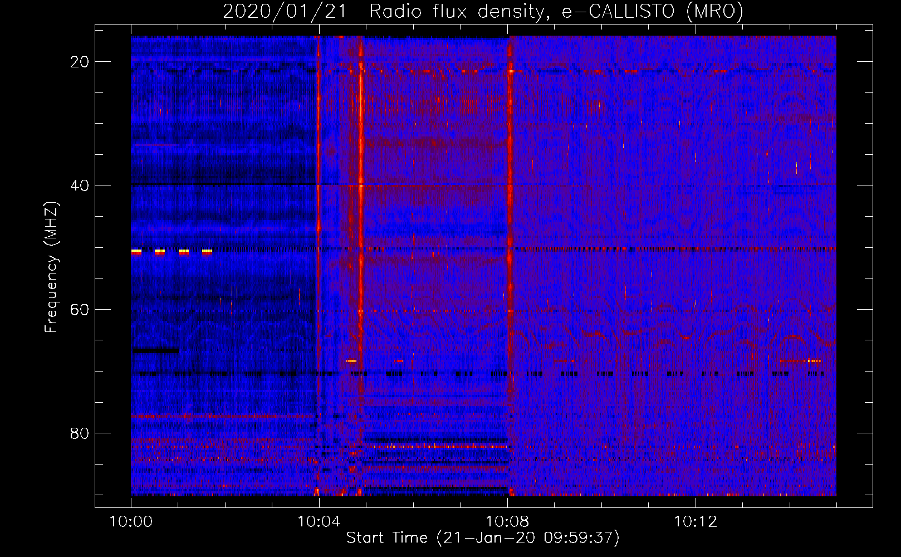Click the '80' frequency tick label
Screen dimensions: 901x557
80,433
